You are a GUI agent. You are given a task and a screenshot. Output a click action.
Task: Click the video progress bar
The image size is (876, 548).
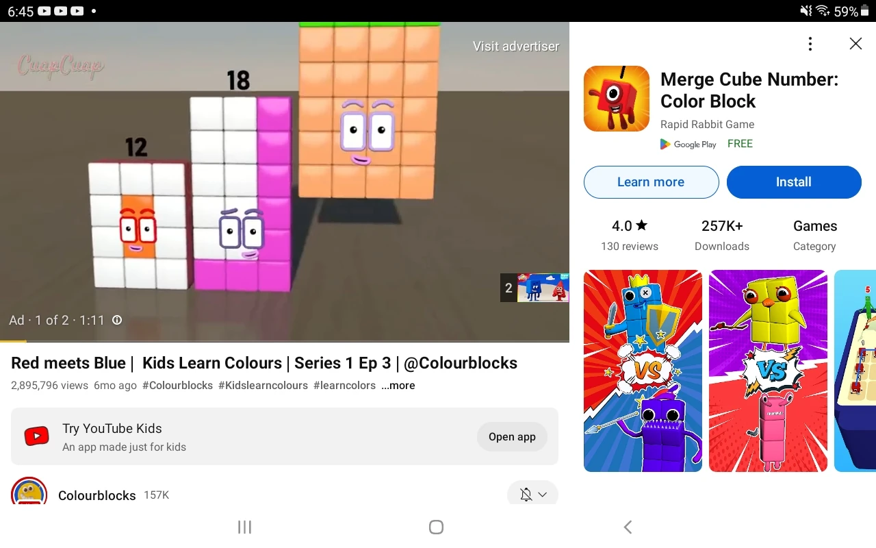pos(285,340)
